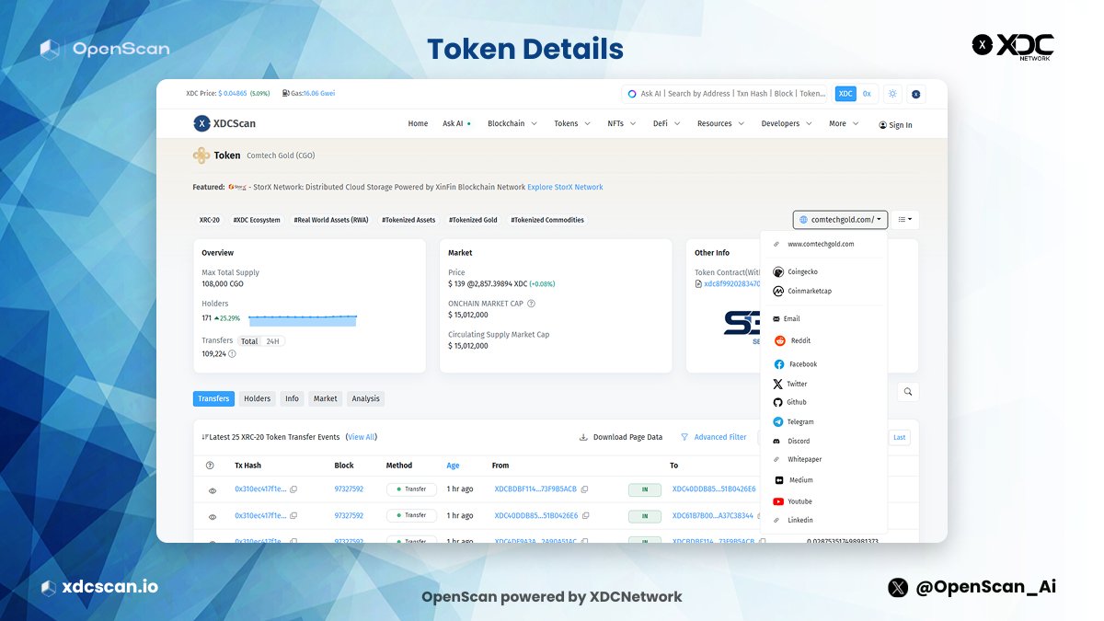The width and height of the screenshot is (1104, 621).
Task: Open the Ask AI menu item
Action: [x=456, y=123]
